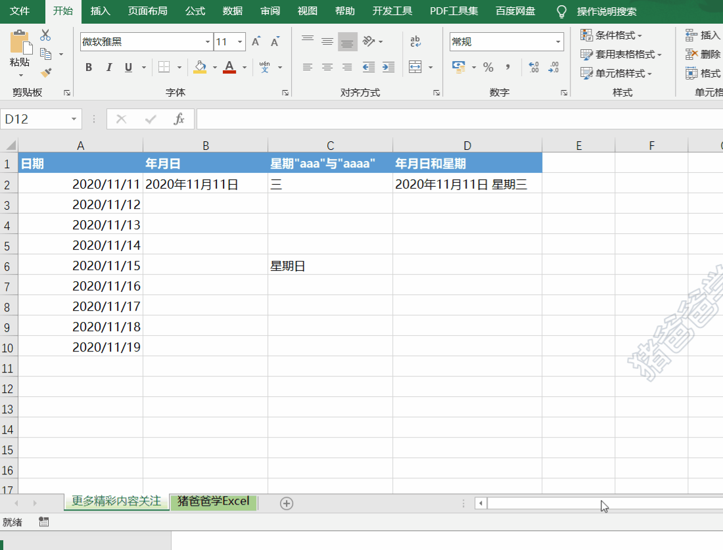Open 数字 number format dialog launcher
The image size is (723, 550).
(563, 93)
